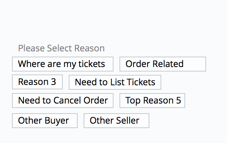Click the 'Reason 3' option

click(37, 82)
